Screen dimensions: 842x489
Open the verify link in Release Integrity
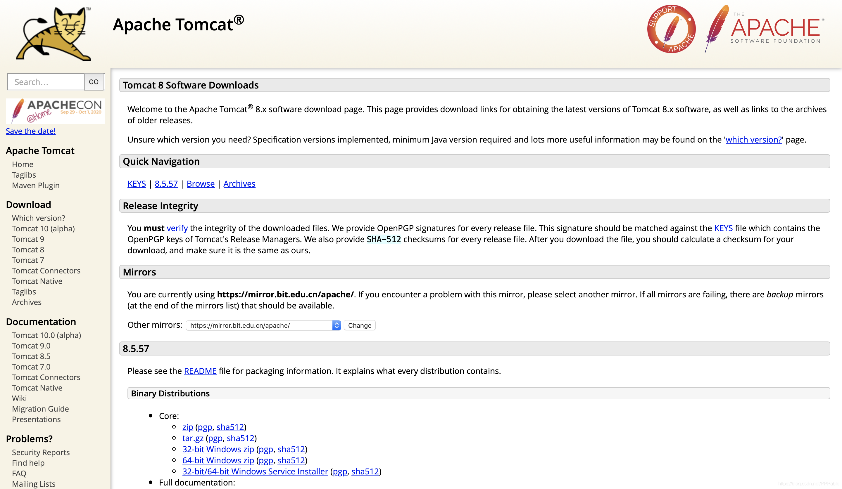177,228
